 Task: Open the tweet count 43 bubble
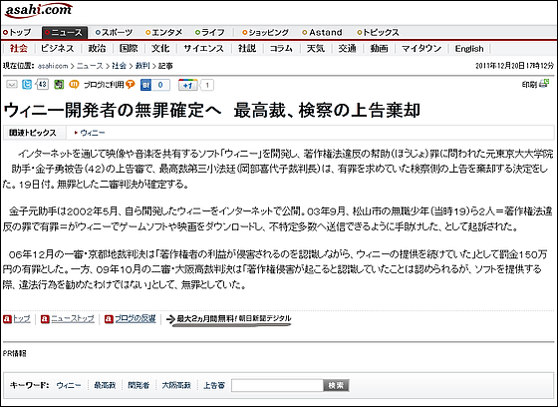click(42, 85)
